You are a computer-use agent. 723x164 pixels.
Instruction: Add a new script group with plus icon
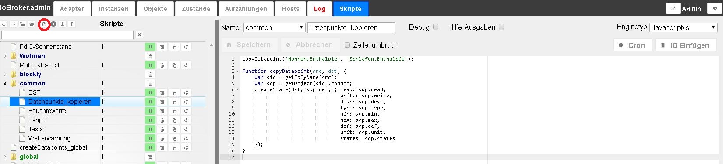pyautogui.click(x=53, y=24)
